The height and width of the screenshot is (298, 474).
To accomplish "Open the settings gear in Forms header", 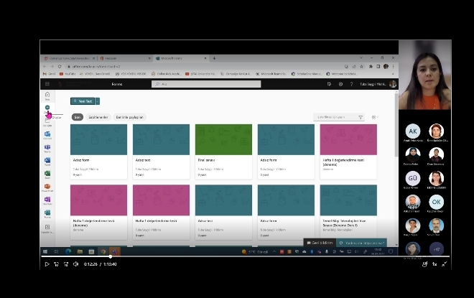I will tap(341, 84).
